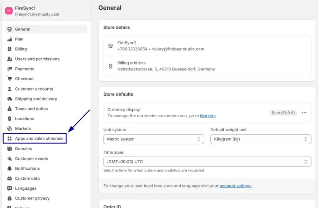
Task: Open the Default weight unit dropdown
Action: (261, 139)
